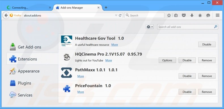Open More link for PathMaxx
Image resolution: width=224 pixels, height=109 pixels.
click(81, 76)
